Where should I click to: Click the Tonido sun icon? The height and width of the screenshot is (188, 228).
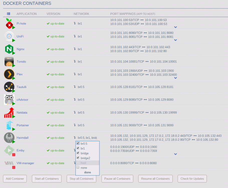[9, 62]
